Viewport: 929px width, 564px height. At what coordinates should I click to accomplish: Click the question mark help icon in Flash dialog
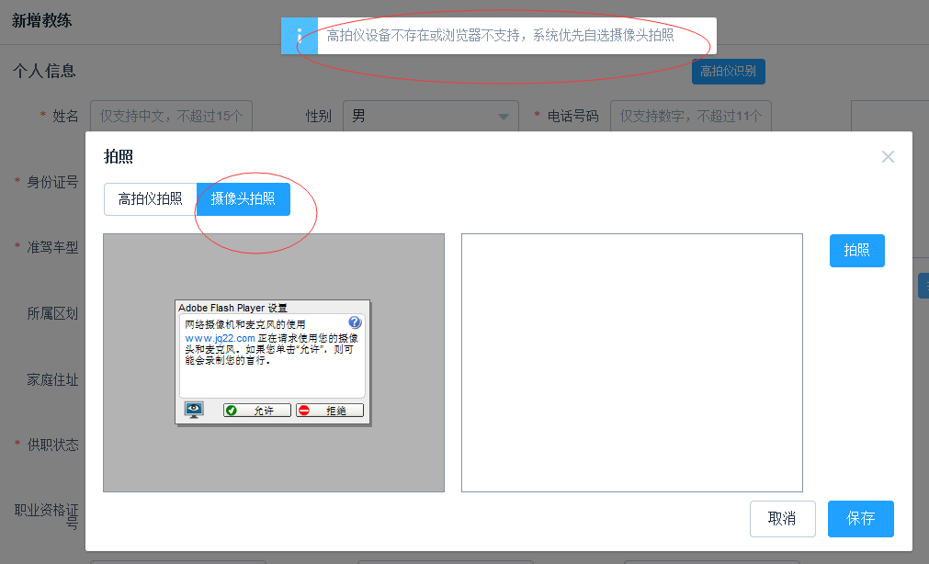(x=356, y=322)
